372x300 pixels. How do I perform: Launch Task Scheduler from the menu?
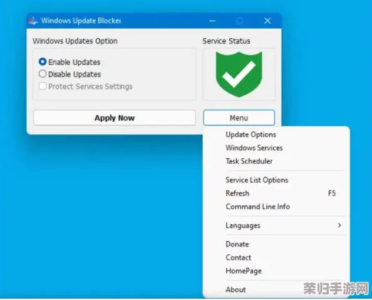coord(276,161)
